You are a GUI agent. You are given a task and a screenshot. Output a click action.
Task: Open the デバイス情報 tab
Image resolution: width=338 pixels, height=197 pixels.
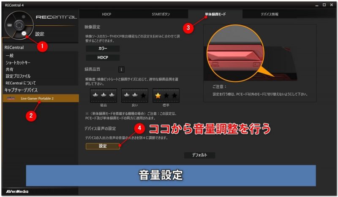[270, 14]
